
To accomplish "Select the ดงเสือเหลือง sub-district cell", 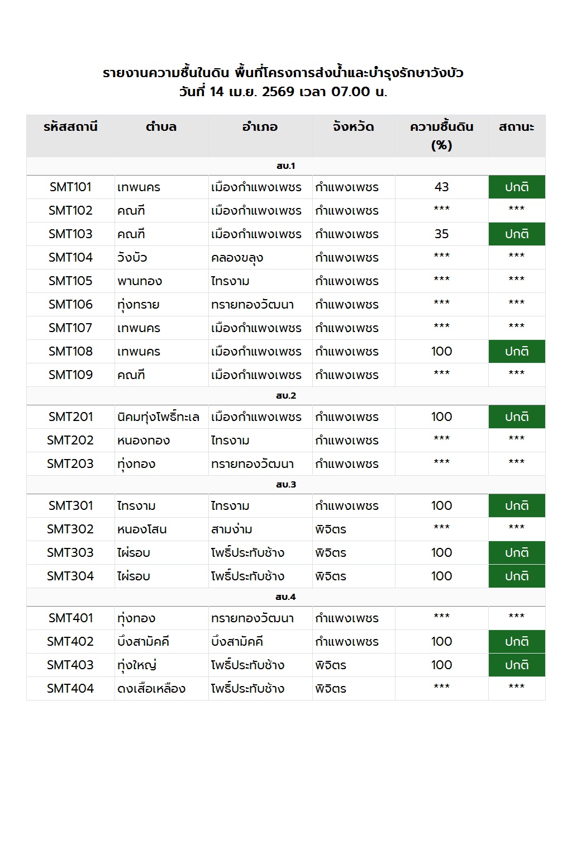I will pos(151,689).
